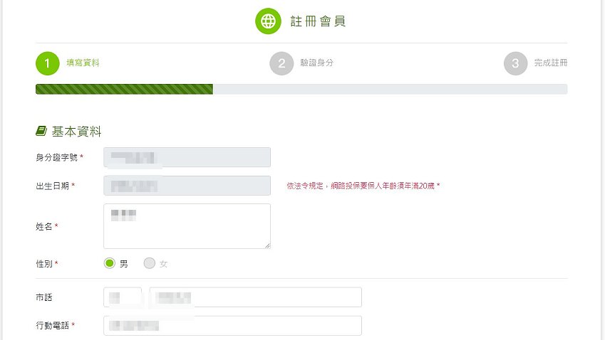Focus the 市話 area code box
Image resolution: width=605 pixels, height=340 pixels.
(x=123, y=297)
